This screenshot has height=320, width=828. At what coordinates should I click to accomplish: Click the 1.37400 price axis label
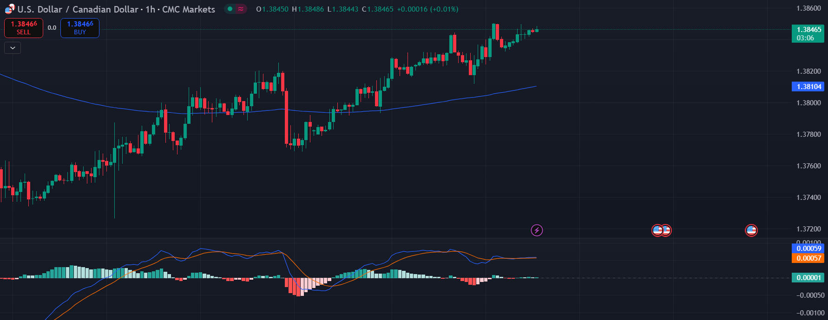coord(808,198)
